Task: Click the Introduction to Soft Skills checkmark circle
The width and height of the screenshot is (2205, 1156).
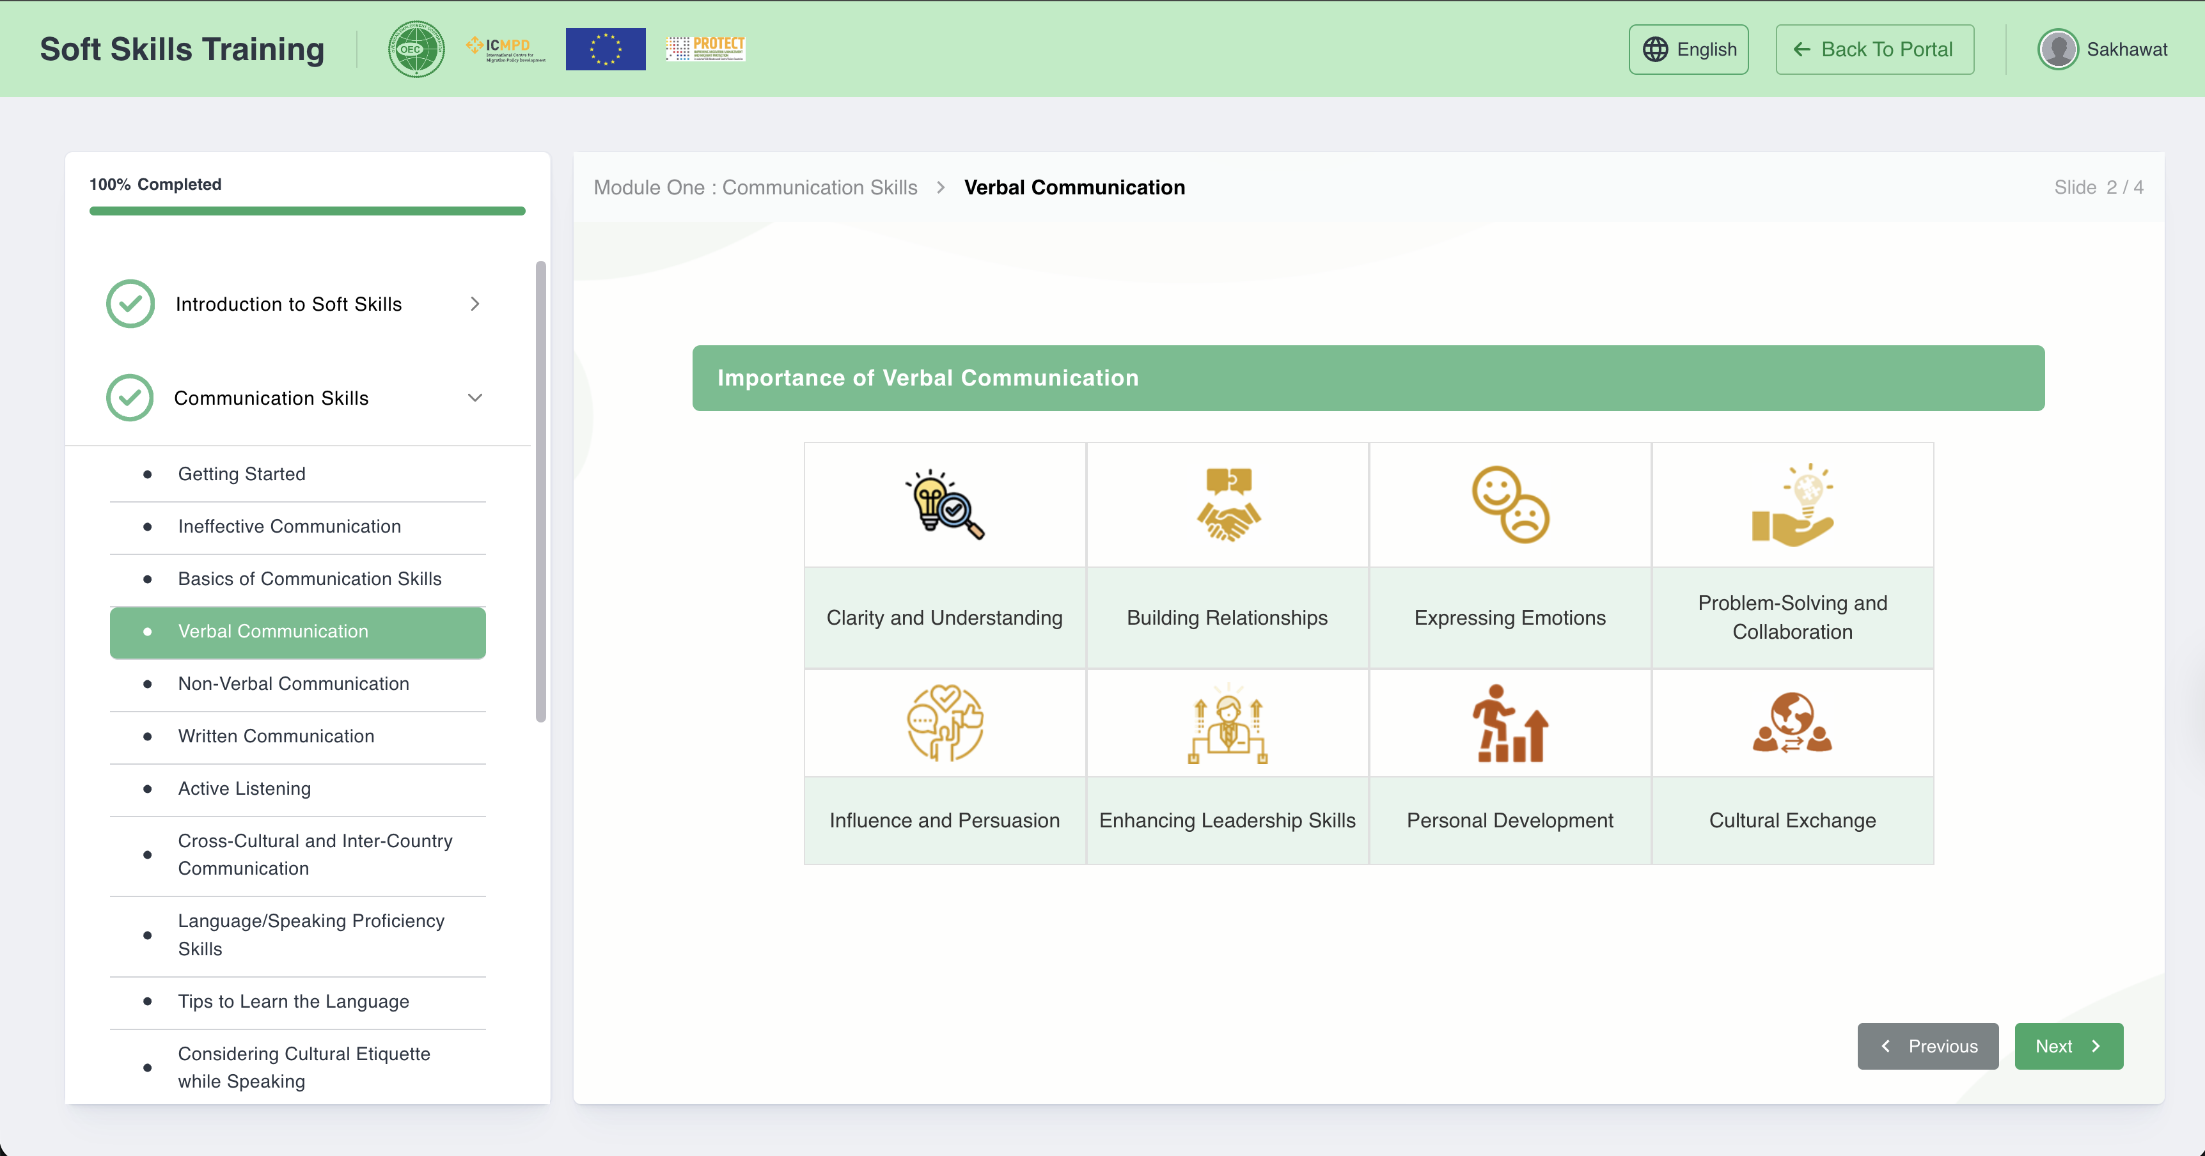Action: pos(130,304)
